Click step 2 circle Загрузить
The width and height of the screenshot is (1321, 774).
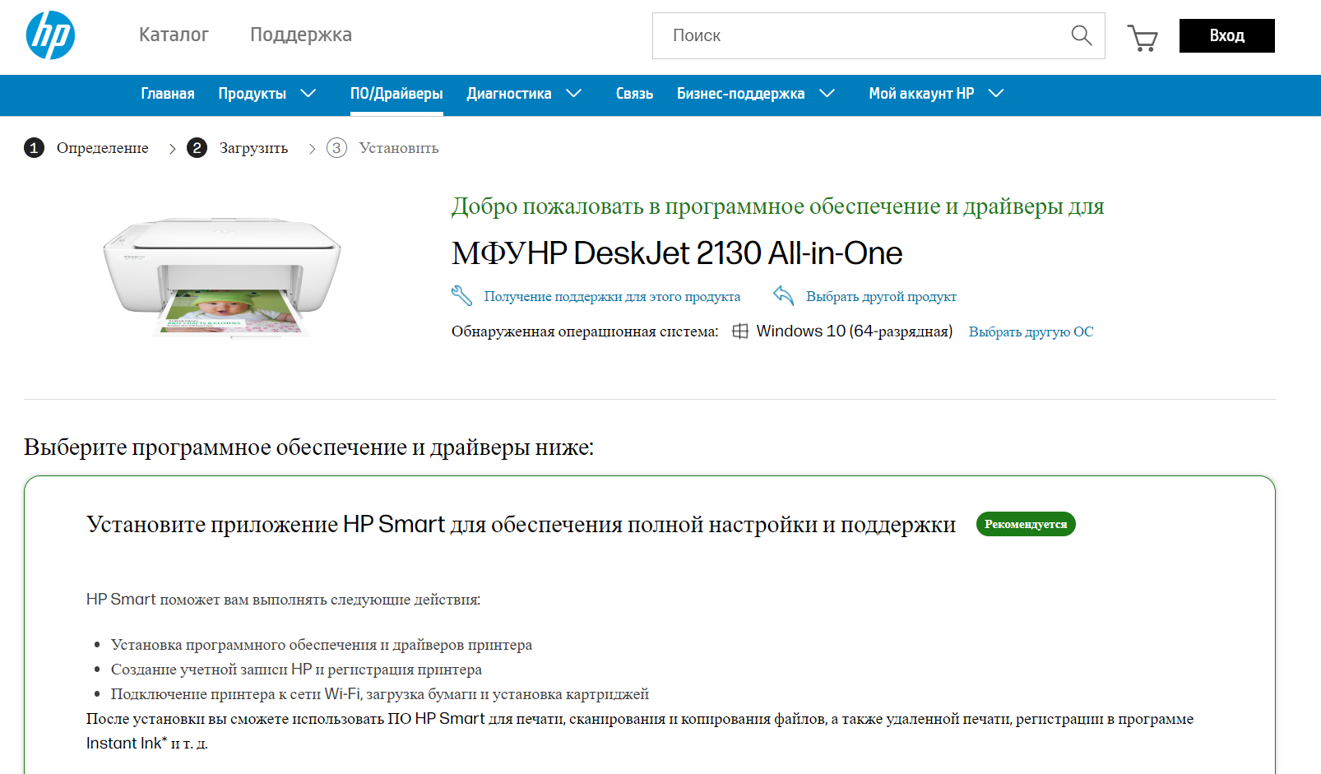197,148
